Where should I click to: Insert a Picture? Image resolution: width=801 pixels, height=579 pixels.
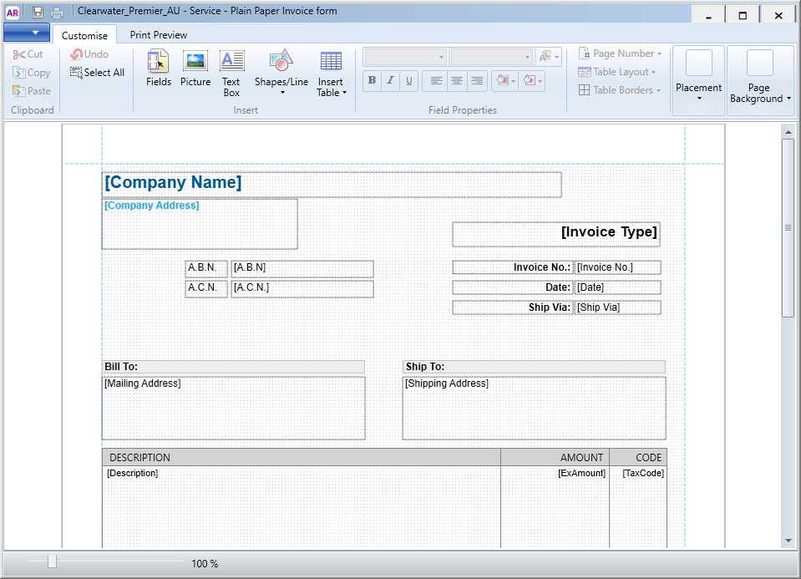pyautogui.click(x=195, y=68)
